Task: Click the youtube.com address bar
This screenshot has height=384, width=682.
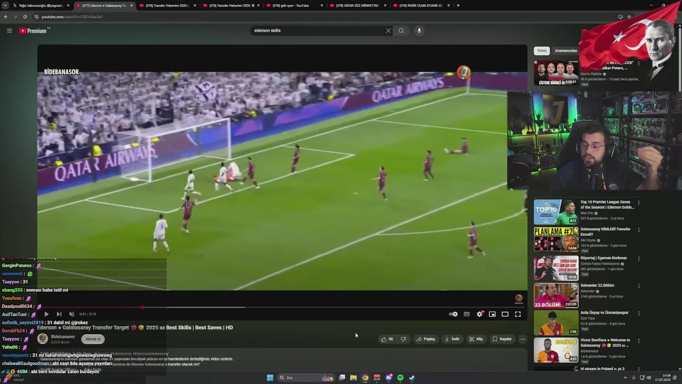Action: pyautogui.click(x=320, y=17)
